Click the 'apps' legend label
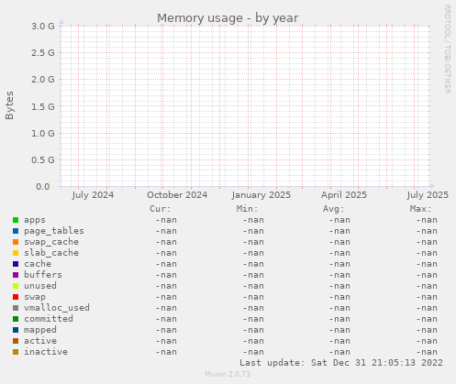This screenshot has height=384, width=456. click(x=35, y=220)
